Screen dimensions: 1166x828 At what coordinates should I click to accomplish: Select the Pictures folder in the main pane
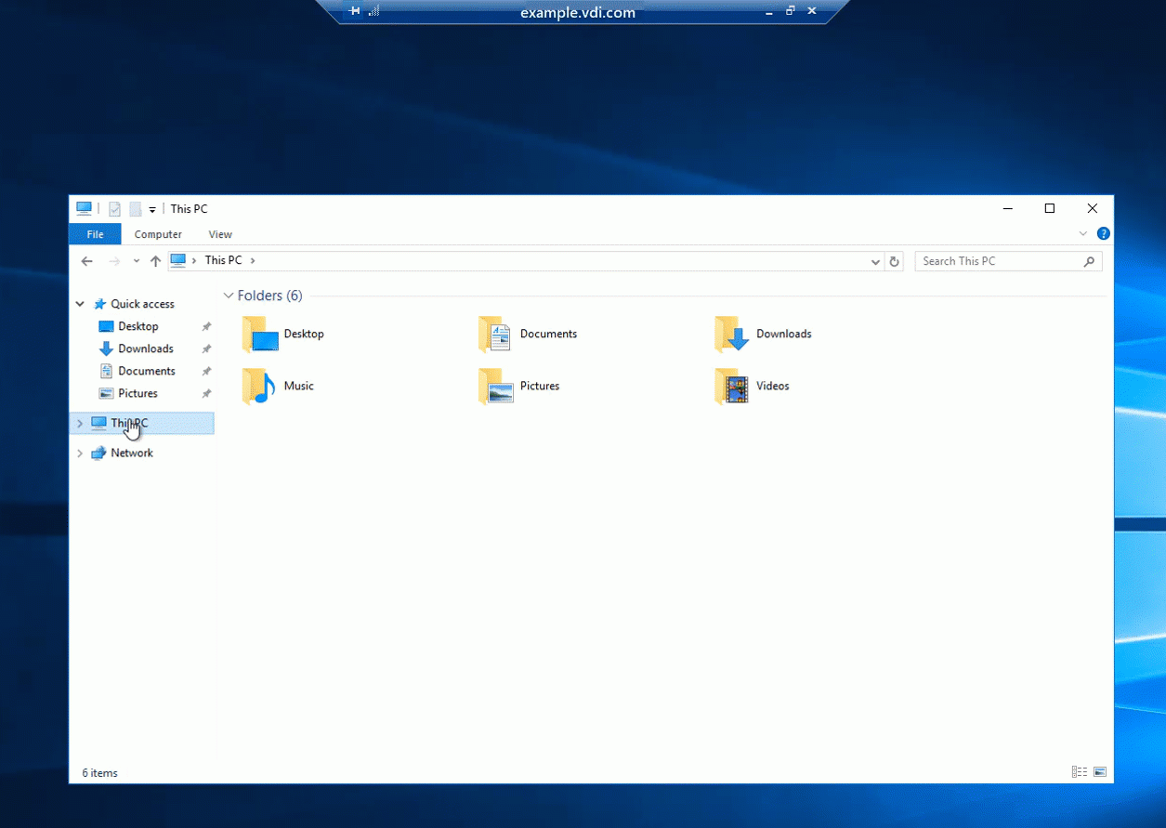tap(518, 387)
